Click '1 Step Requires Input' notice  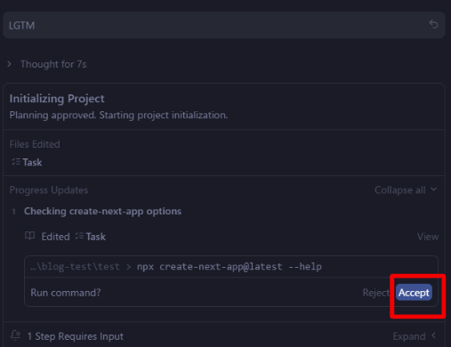click(x=75, y=336)
